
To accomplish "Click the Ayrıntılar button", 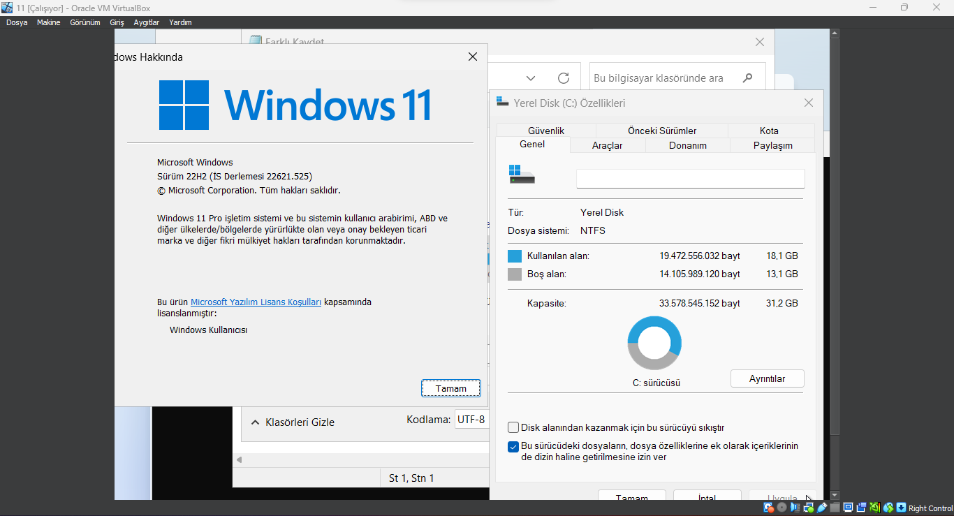I will (768, 378).
